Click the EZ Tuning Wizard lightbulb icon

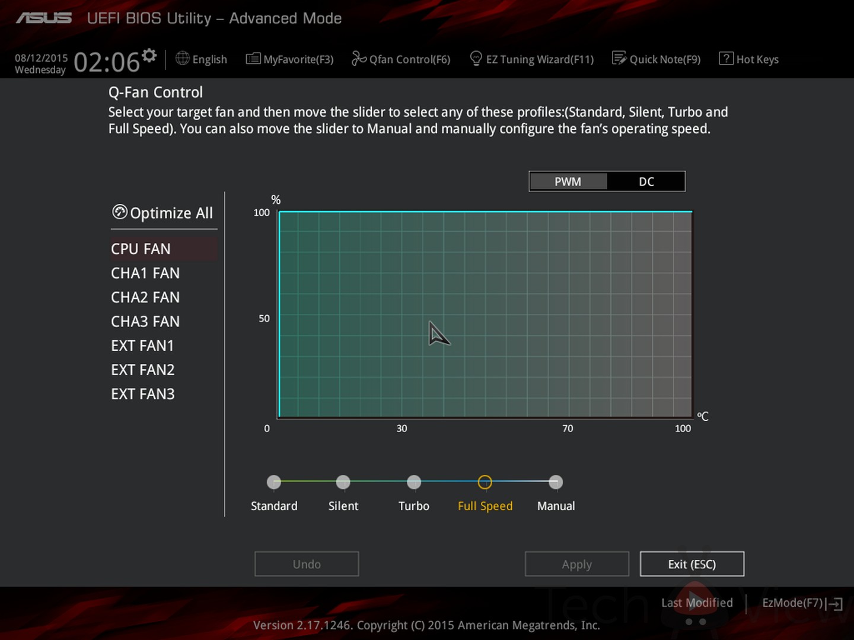pyautogui.click(x=476, y=58)
